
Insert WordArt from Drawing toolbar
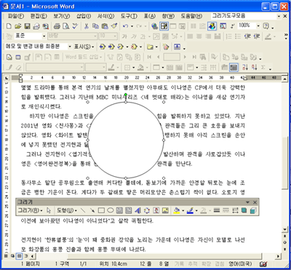[137, 210]
